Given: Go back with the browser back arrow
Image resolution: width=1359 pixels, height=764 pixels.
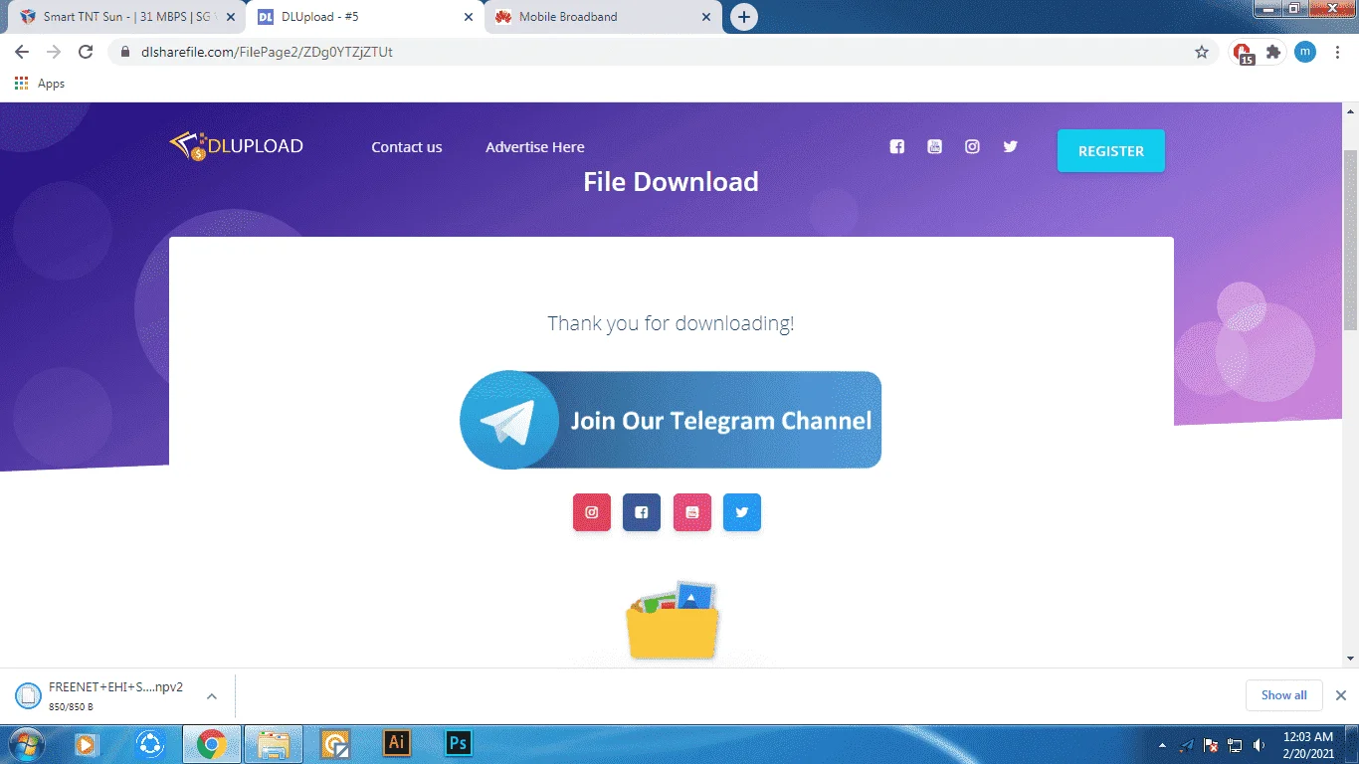Looking at the screenshot, I should 22,52.
